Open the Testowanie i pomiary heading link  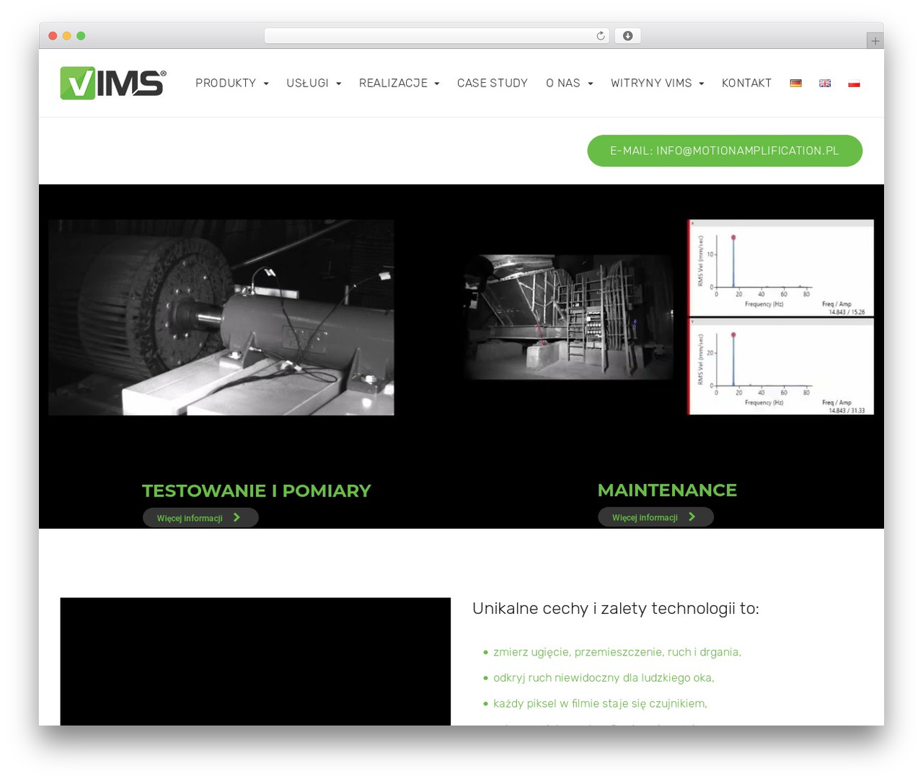pos(256,491)
